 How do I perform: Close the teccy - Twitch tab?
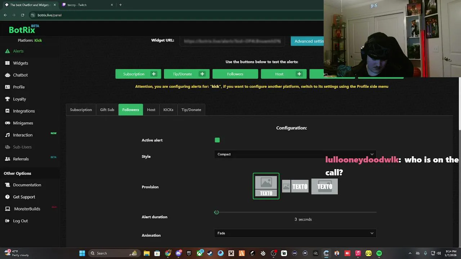(x=112, y=5)
